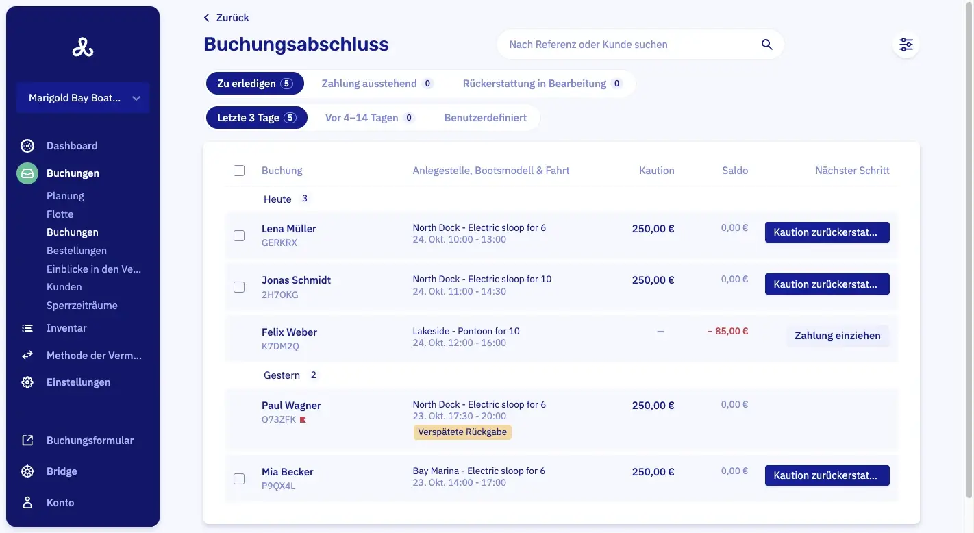The height and width of the screenshot is (533, 974).
Task: Select the Letzte 3 Tage filter
Action: (257, 118)
